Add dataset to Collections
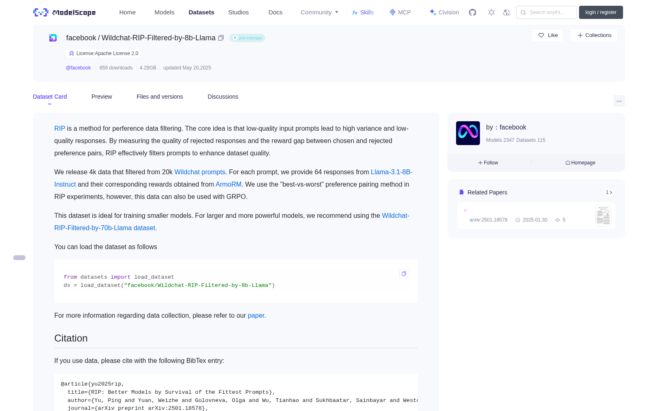 coord(594,35)
